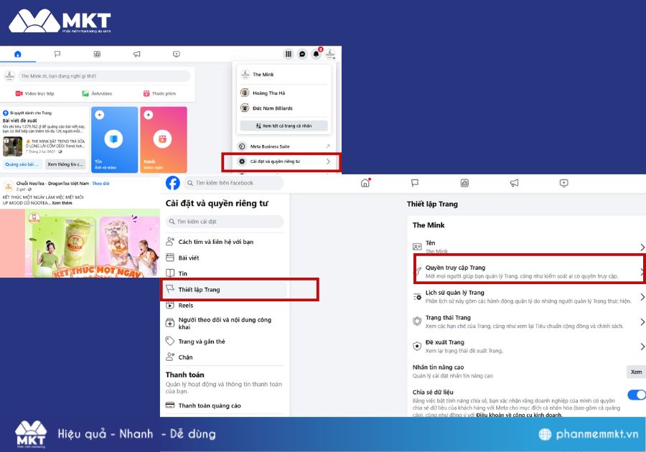Click the Trạng thái Trang shield icon
Image resolution: width=646 pixels, height=452 pixels.
pyautogui.click(x=417, y=321)
